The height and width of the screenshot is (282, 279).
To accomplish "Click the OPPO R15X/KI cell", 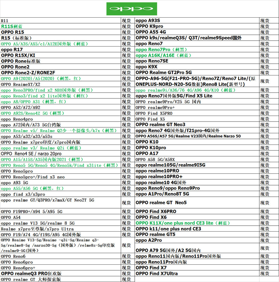I will coord(60,55).
